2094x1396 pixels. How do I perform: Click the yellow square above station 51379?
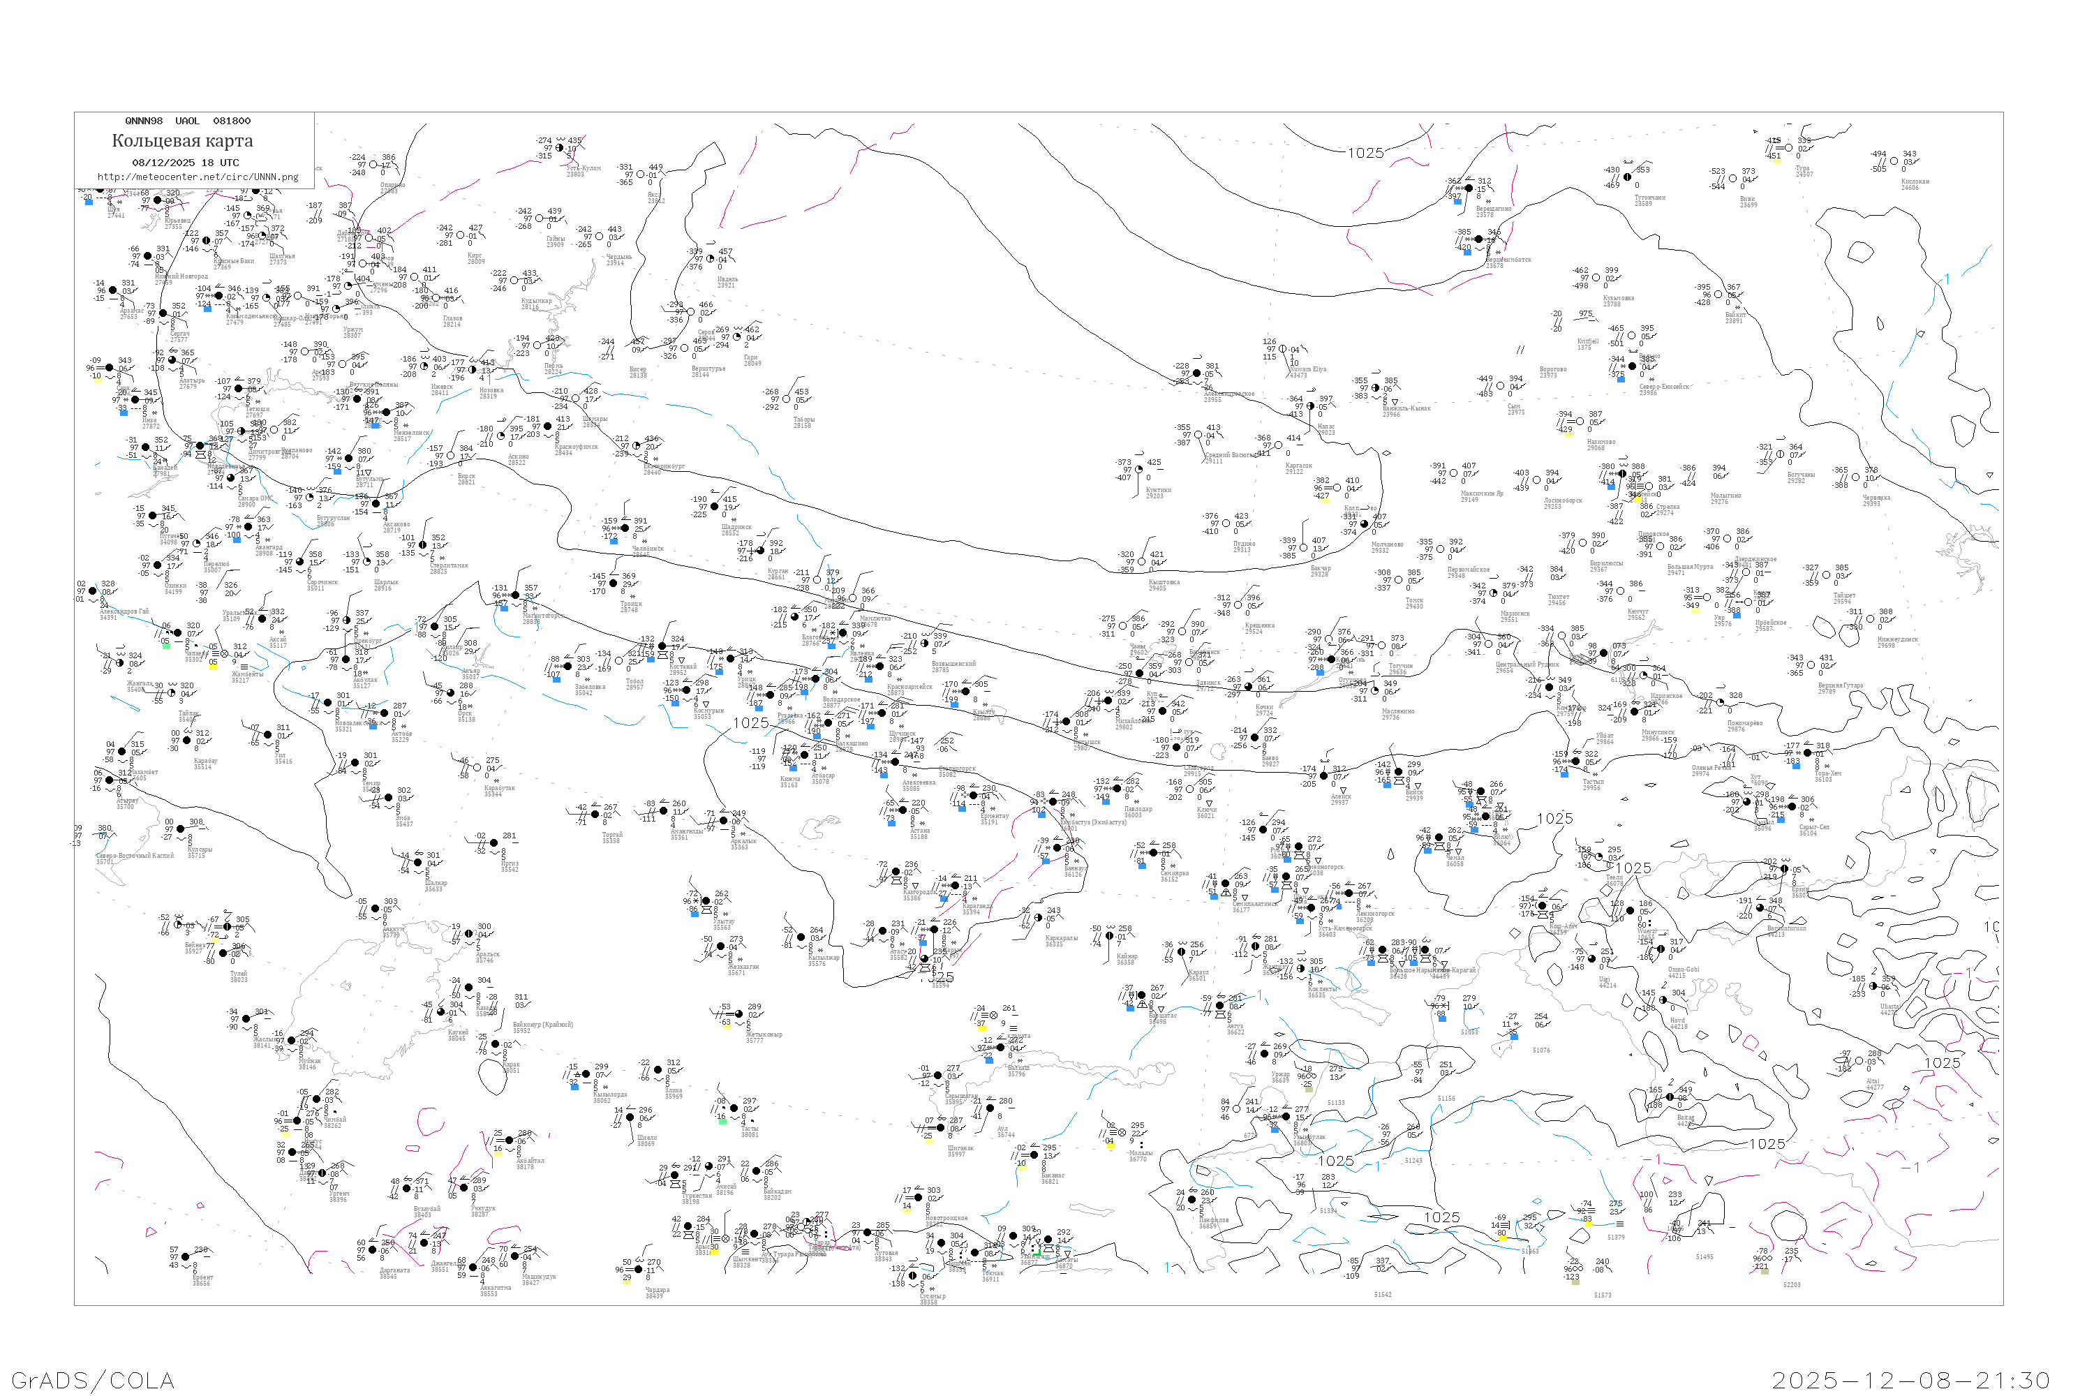coord(1589,1224)
